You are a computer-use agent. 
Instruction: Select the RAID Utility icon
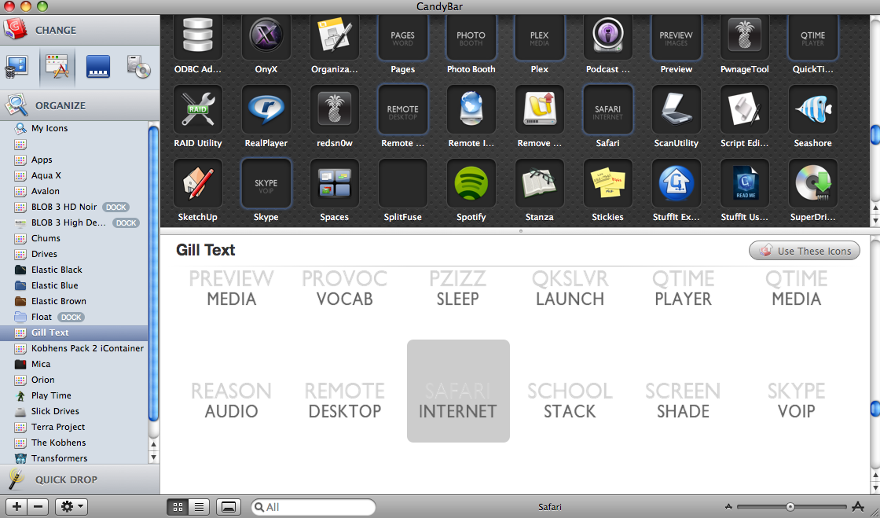point(197,109)
